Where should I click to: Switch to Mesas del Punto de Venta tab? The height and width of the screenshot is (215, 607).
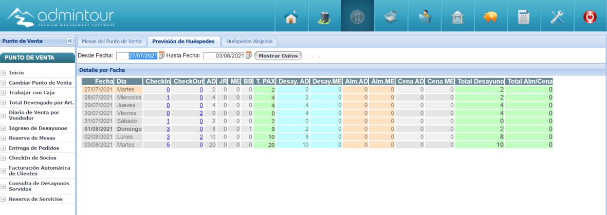112,41
